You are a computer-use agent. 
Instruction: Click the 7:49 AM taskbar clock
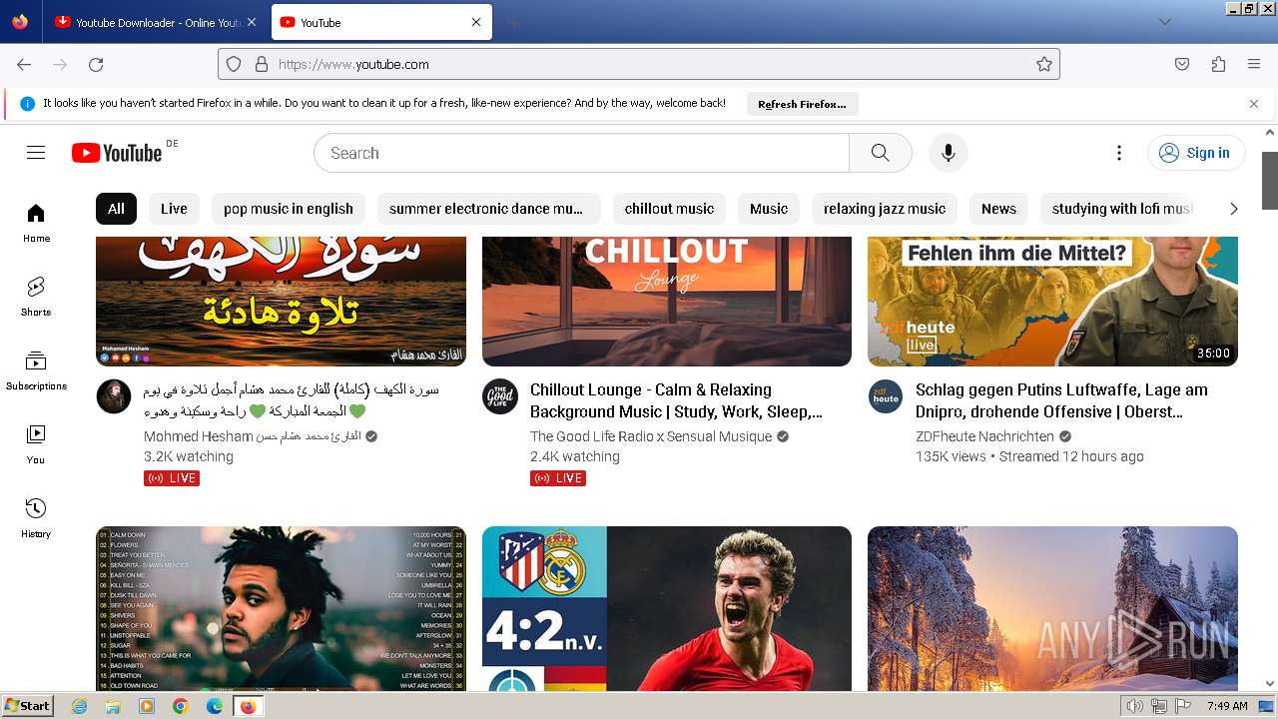[x=1227, y=706]
